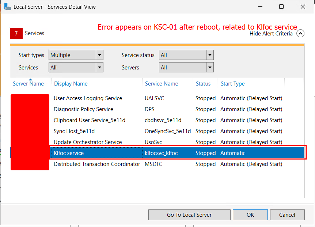This screenshot has width=315, height=227.
Task: Open the Start types dropdown
Action: coord(99,55)
